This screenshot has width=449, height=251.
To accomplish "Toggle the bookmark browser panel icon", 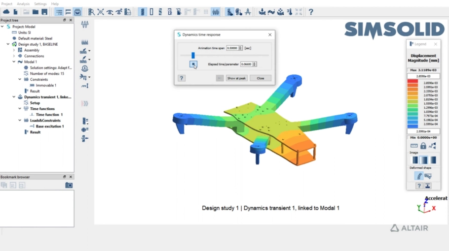I will pos(77,12).
